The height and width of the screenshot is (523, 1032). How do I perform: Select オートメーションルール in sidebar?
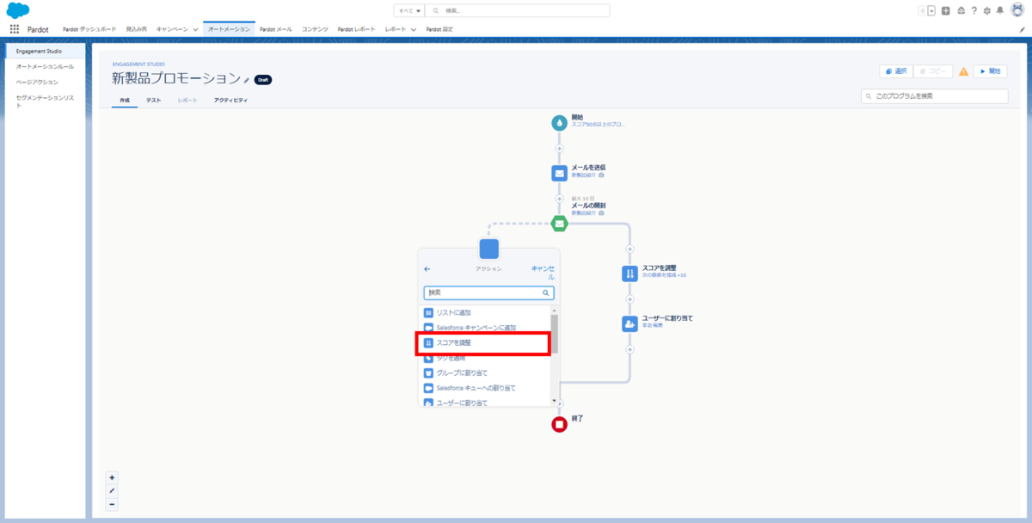pos(44,66)
